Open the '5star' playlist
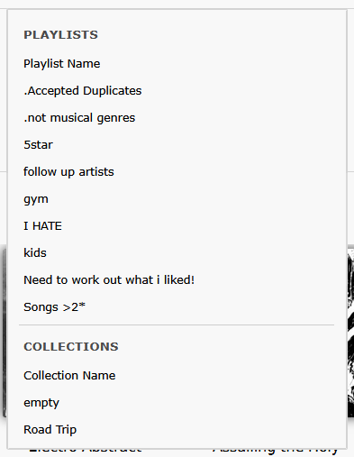The image size is (354, 457). [x=38, y=145]
